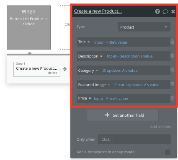Select the When Button List Product event
The height and width of the screenshot is (160, 178).
pos(28,27)
